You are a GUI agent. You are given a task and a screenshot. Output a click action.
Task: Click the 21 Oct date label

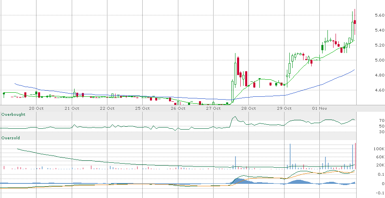(x=72, y=108)
